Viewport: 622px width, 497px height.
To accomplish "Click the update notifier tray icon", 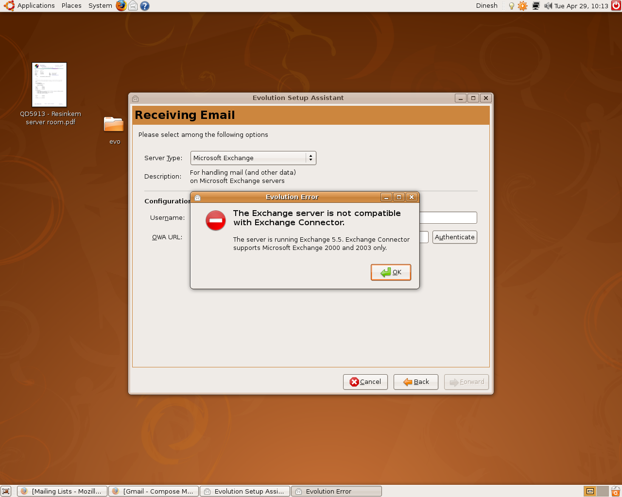I will [x=523, y=6].
